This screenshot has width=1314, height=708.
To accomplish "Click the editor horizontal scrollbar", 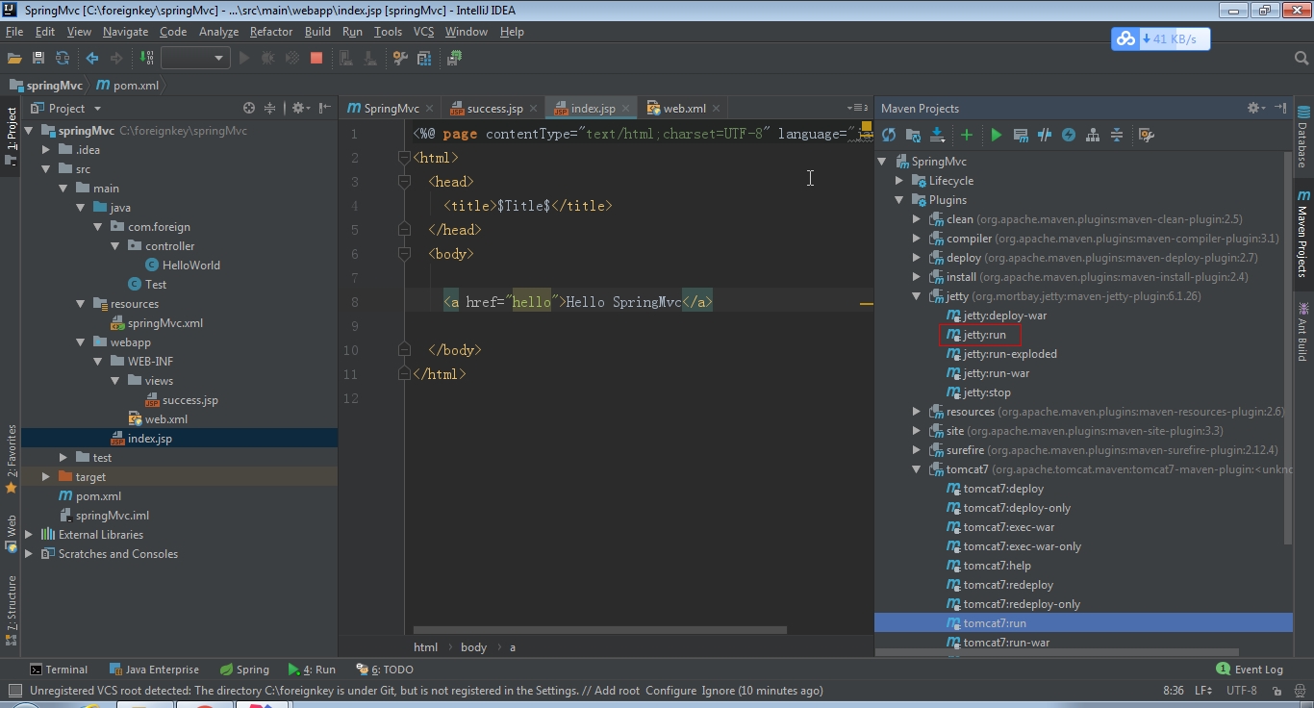I will click(x=601, y=631).
